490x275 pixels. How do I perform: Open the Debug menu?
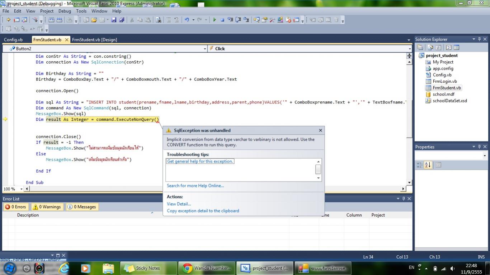point(65,11)
